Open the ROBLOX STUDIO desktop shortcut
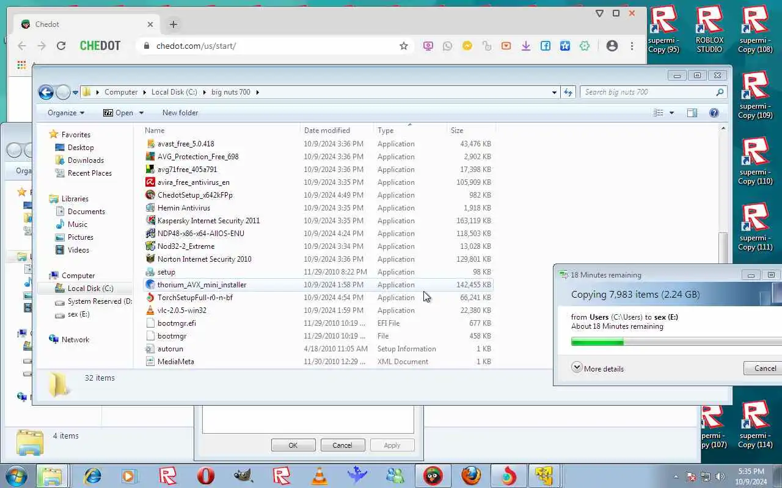 click(x=709, y=29)
